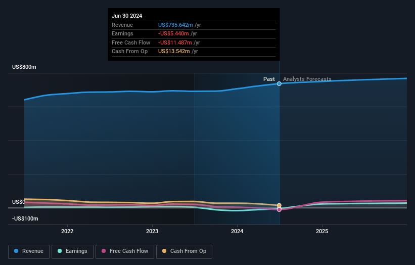Click the 2023 x-axis label

(x=152, y=231)
